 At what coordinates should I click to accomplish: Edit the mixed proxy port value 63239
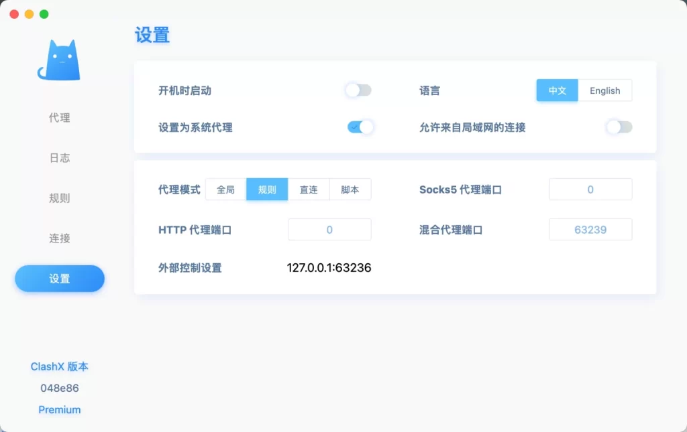click(x=590, y=229)
